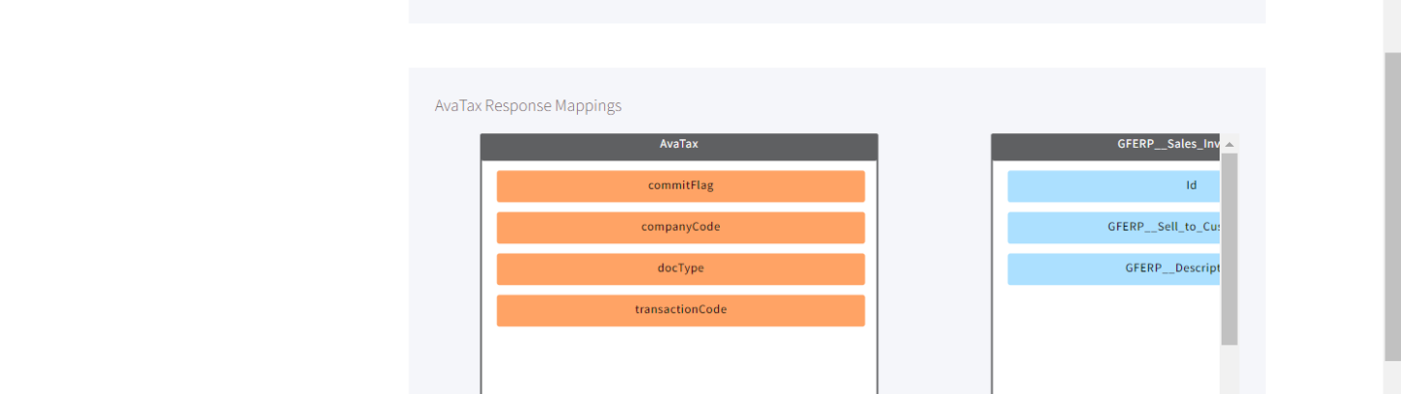Screen dimensions: 1401x394
Task: Click the GFERP__Sales_Inv panel header
Action: tap(1106, 147)
